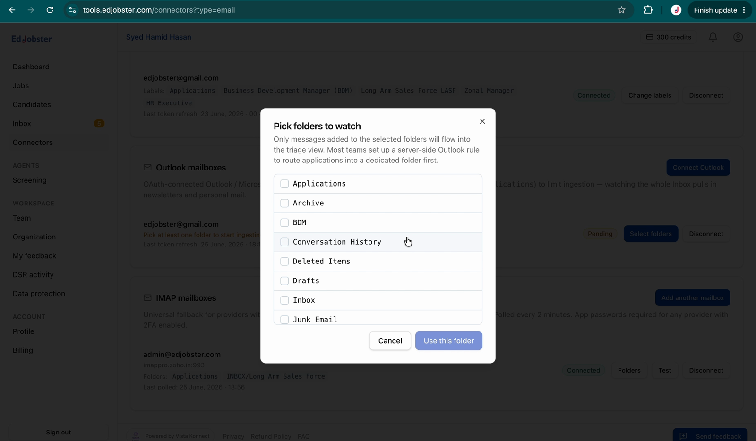Check the Archive folder box
756x441 pixels.
(284, 203)
